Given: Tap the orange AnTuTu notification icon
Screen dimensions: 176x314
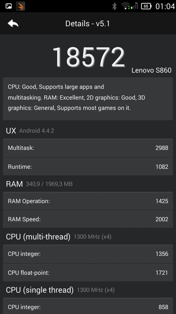Looking at the screenshot, I should click(20, 6).
